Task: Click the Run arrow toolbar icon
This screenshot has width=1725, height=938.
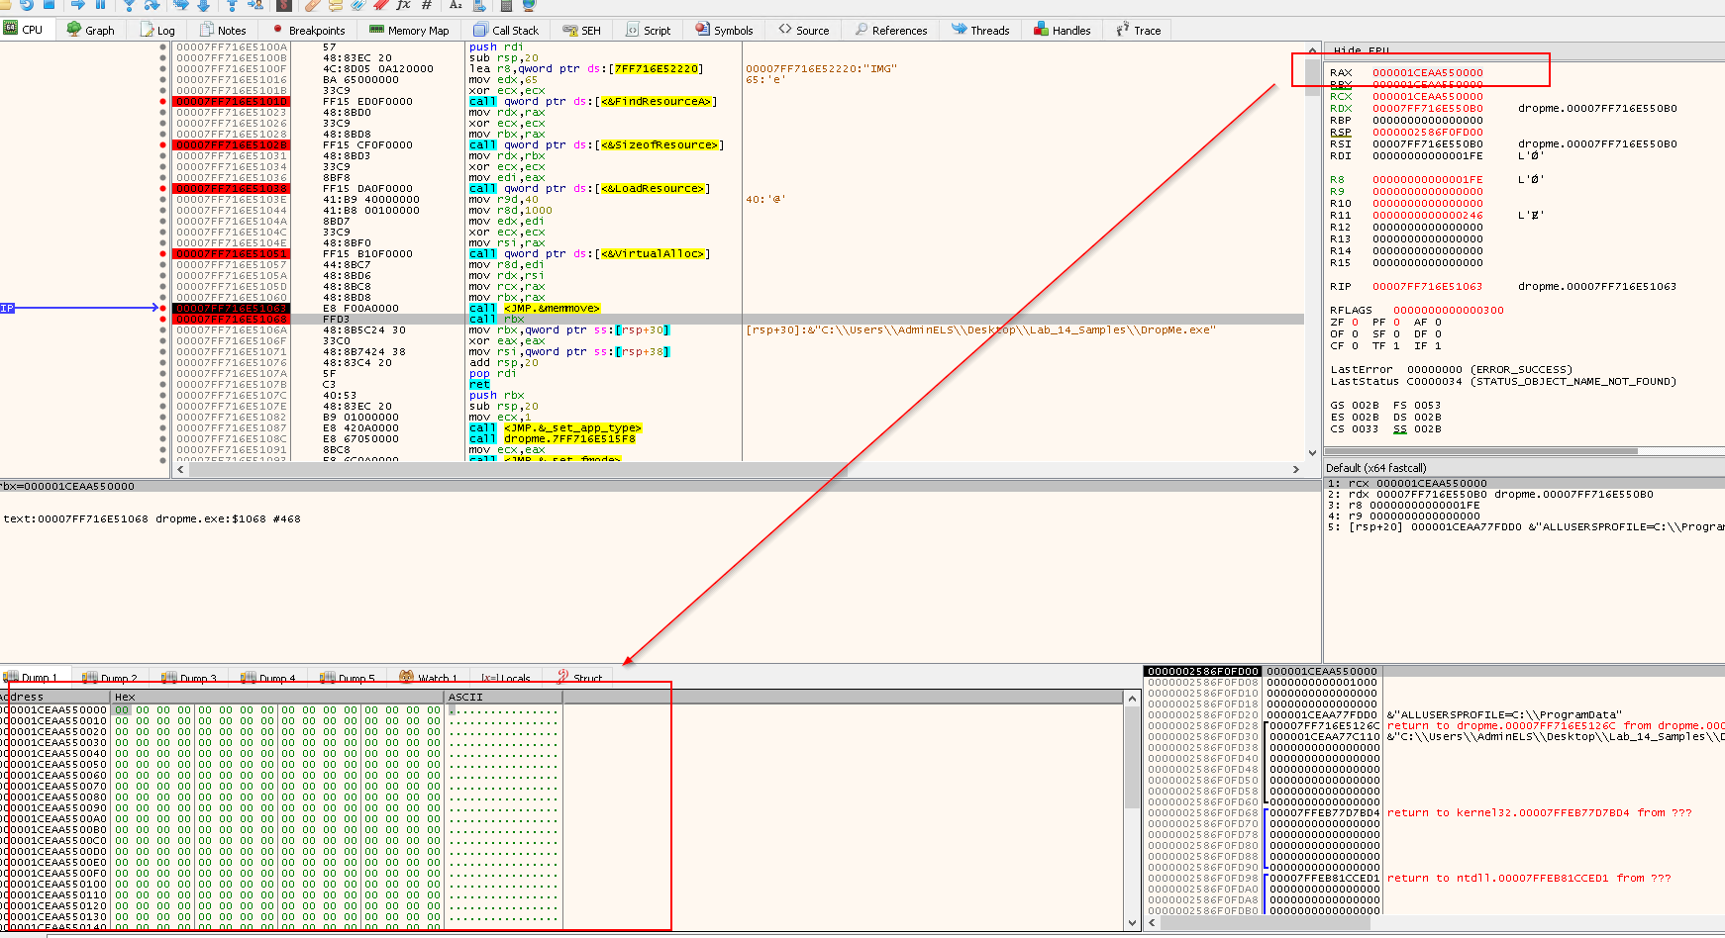Action: pos(77,5)
